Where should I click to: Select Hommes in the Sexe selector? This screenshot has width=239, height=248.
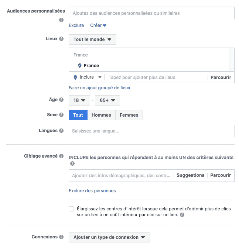[x=101, y=115]
